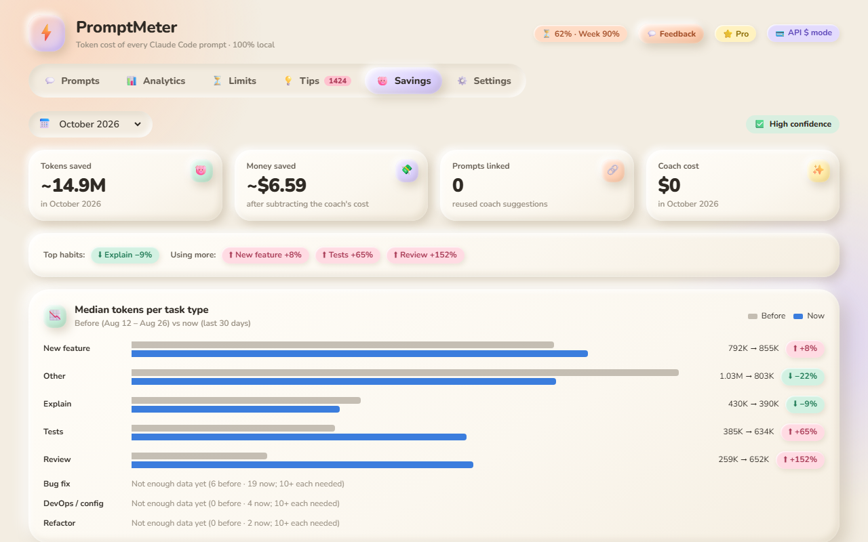Image resolution: width=868 pixels, height=542 pixels.
Task: Click the ~$6.59 money saved value
Action: 277,185
